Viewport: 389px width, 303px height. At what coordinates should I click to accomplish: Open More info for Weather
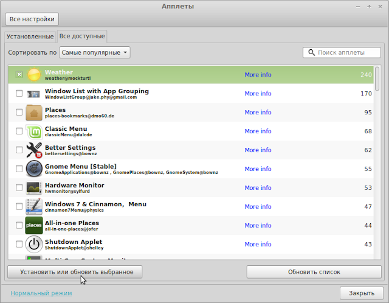[x=258, y=74]
